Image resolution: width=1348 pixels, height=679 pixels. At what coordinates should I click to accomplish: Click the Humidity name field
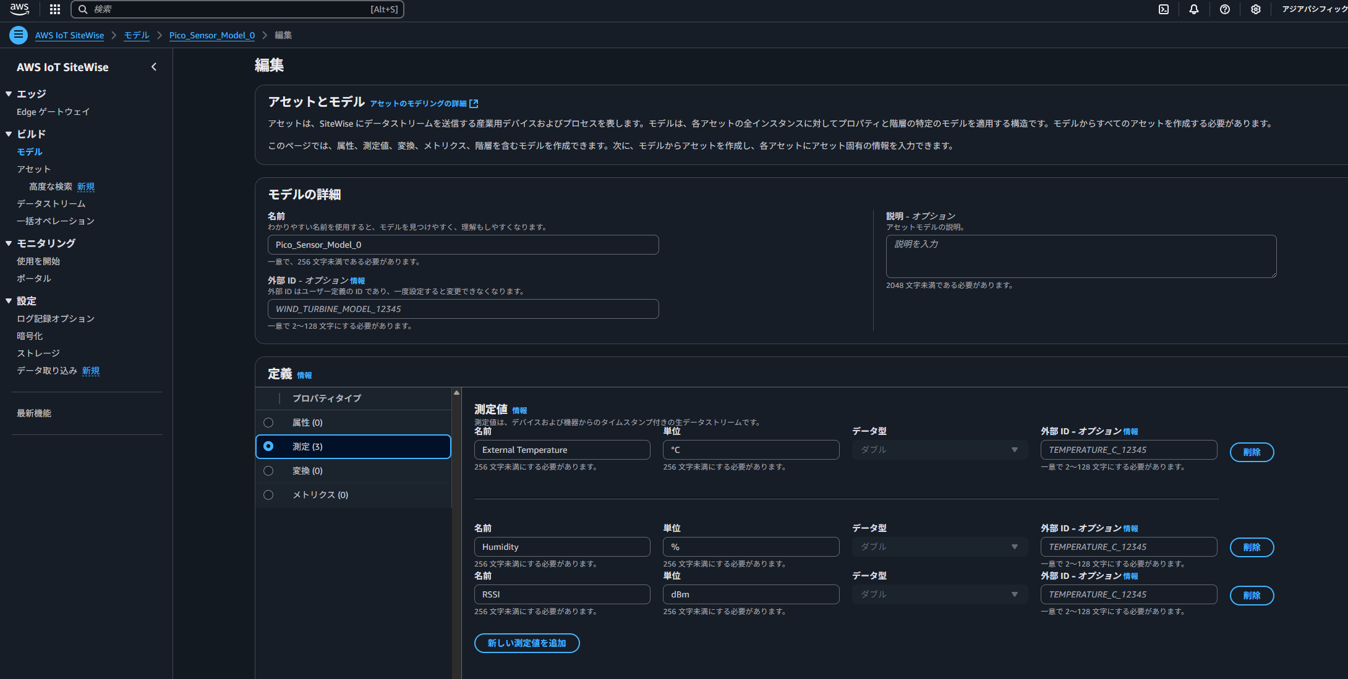(562, 547)
